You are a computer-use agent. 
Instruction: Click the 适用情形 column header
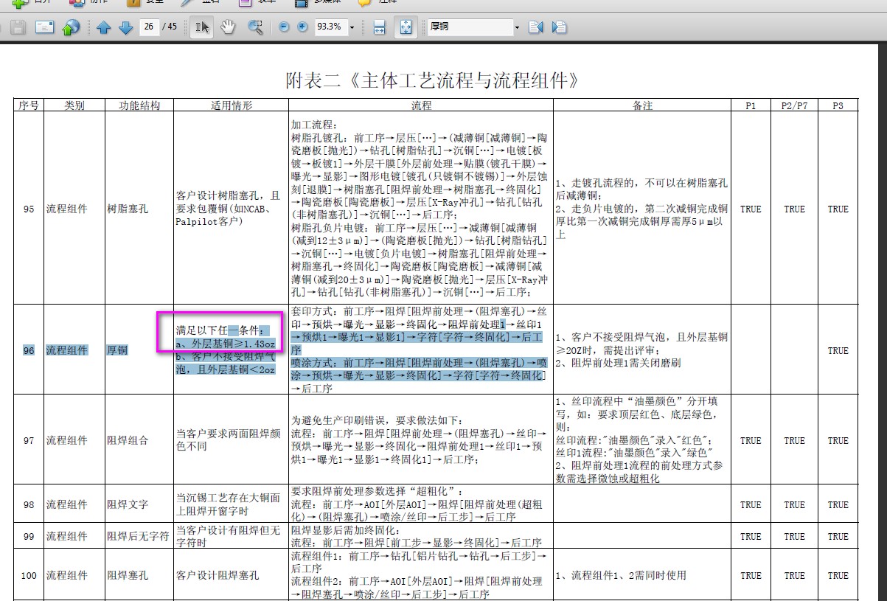pyautogui.click(x=231, y=105)
